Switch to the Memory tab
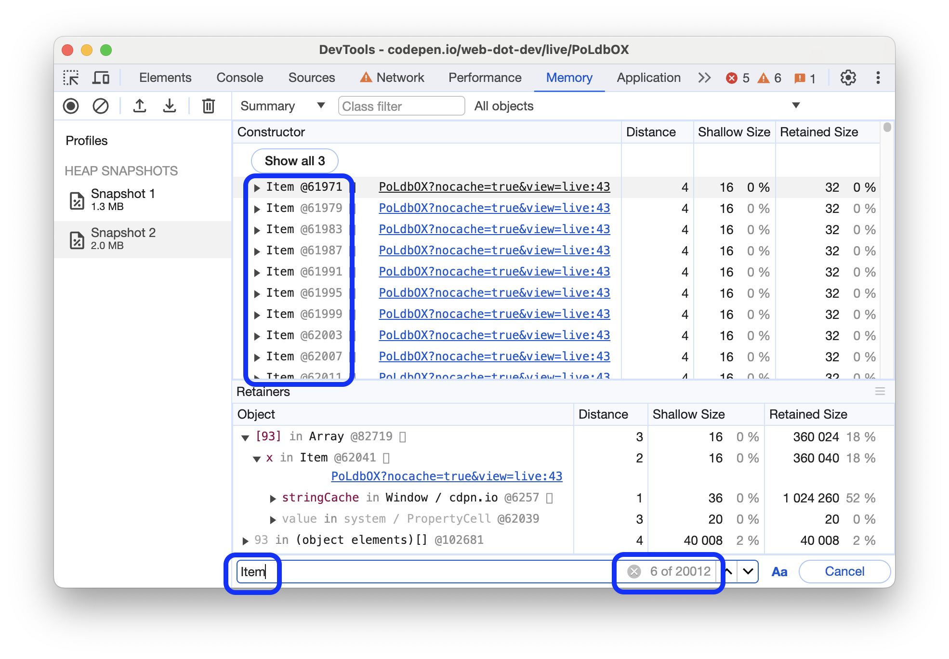The height and width of the screenshot is (659, 949). (569, 77)
